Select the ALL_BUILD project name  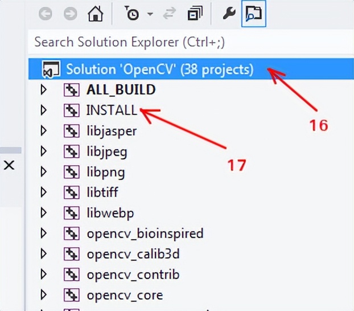point(121,90)
